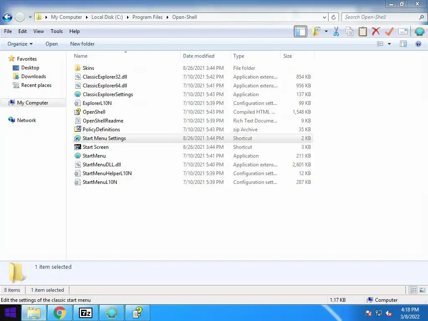The image size is (428, 321).
Task: Sort by the Size column header
Action: (297, 56)
